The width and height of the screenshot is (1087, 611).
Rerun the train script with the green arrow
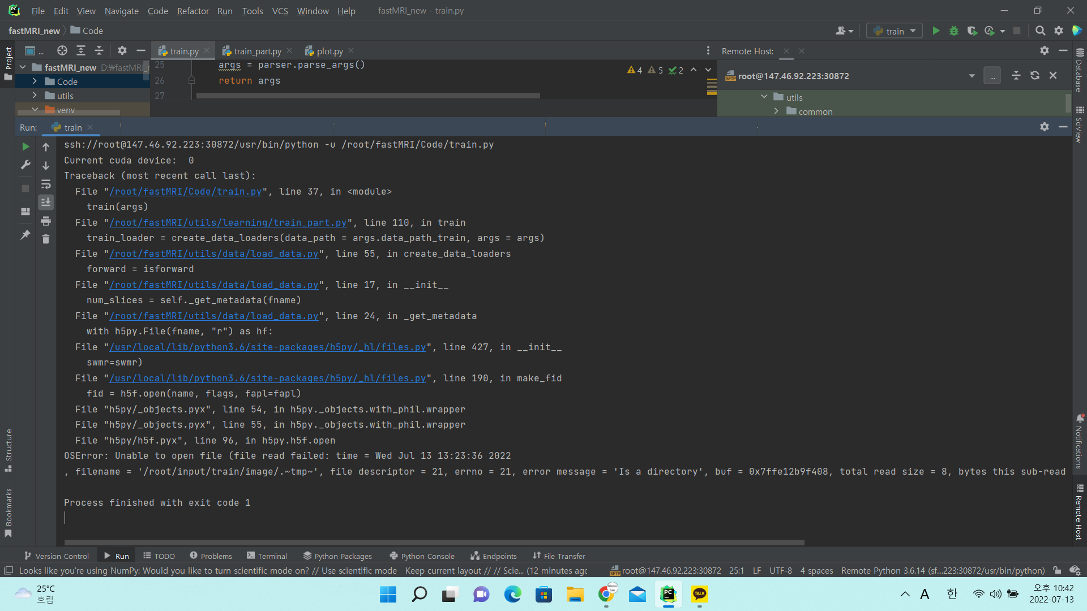click(x=25, y=147)
